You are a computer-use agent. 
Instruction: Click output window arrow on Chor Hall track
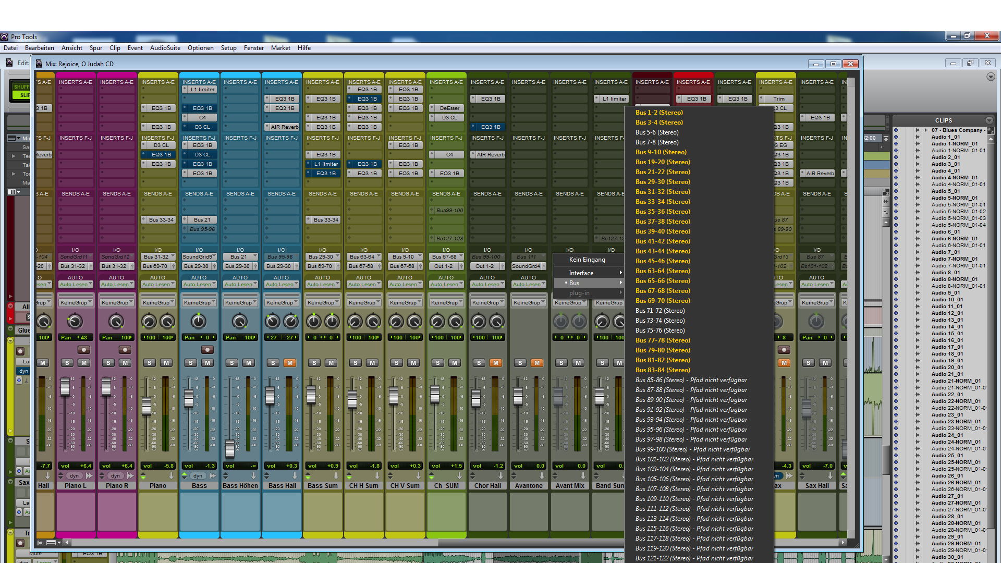500,476
